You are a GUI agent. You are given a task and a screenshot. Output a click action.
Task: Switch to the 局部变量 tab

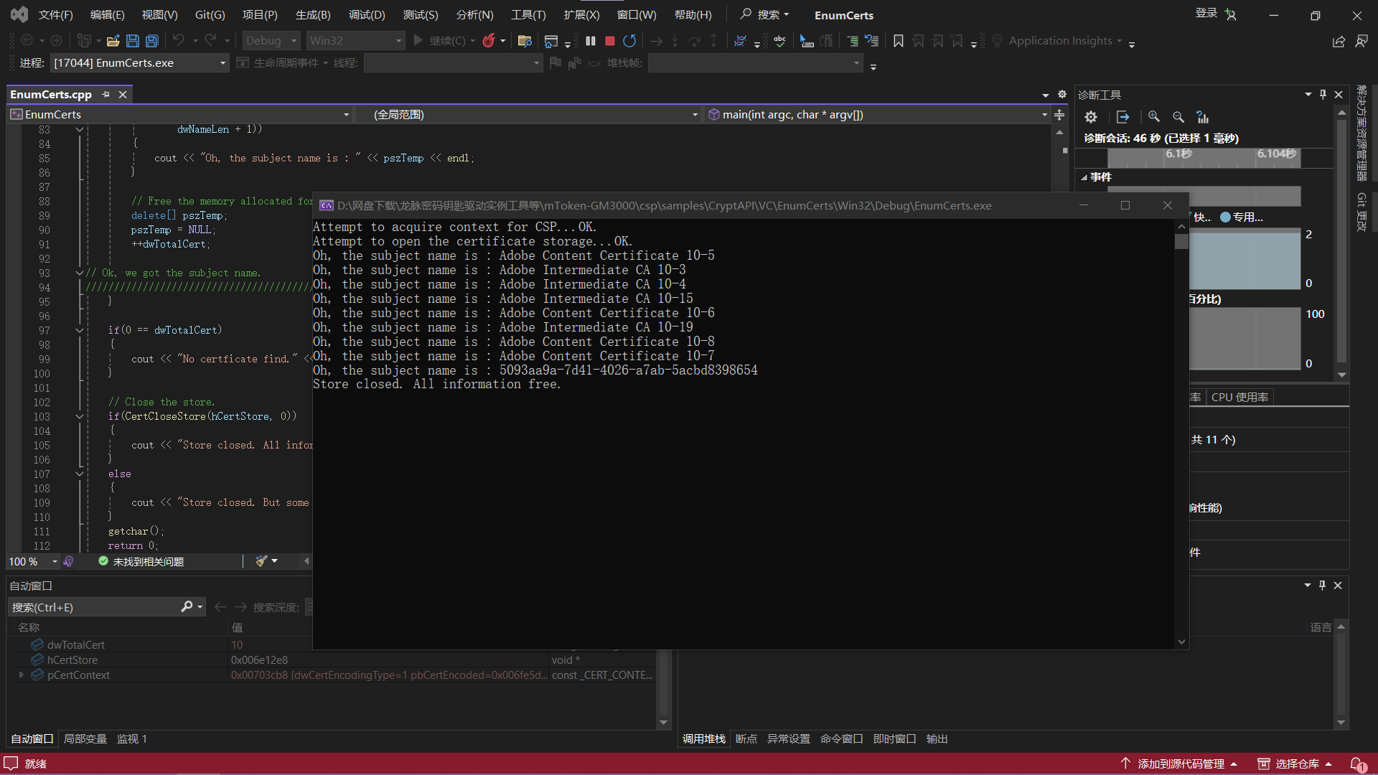[85, 738]
